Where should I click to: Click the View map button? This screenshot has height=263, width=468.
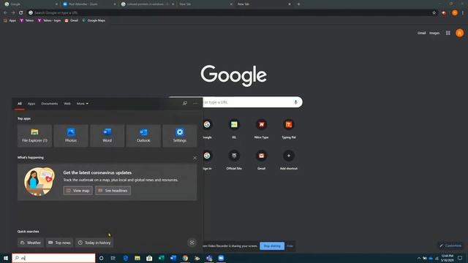pyautogui.click(x=78, y=190)
